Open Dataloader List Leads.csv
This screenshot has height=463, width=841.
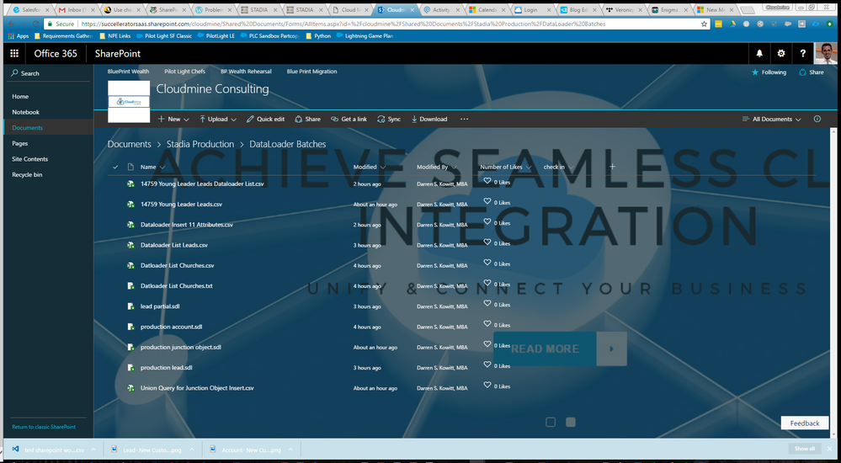[173, 245]
